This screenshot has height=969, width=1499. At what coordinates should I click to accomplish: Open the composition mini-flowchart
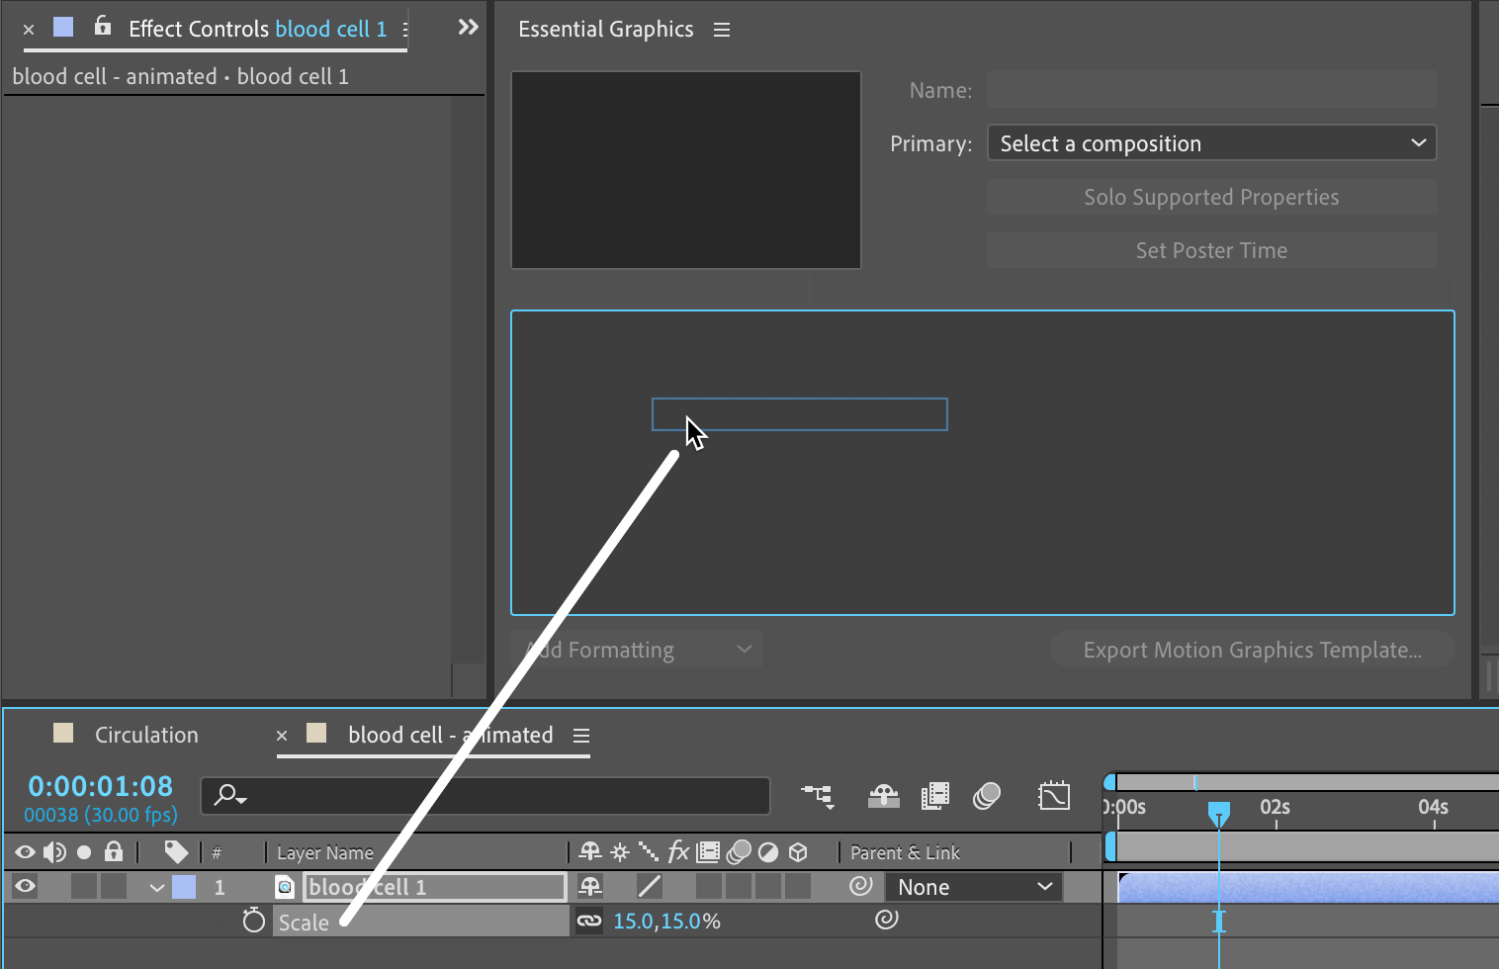[818, 796]
